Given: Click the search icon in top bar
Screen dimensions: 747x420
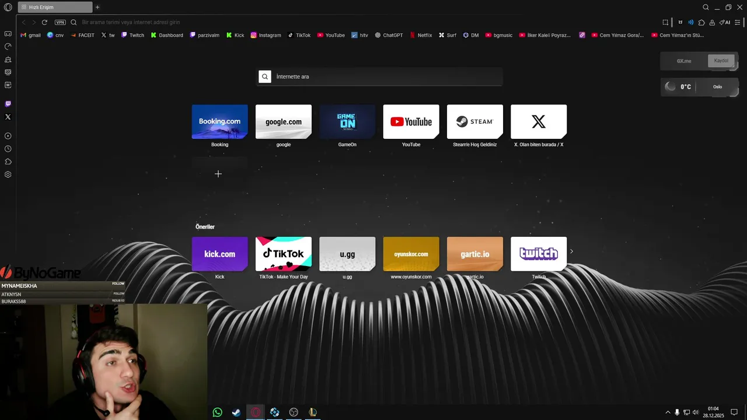Looking at the screenshot, I should (x=706, y=7).
